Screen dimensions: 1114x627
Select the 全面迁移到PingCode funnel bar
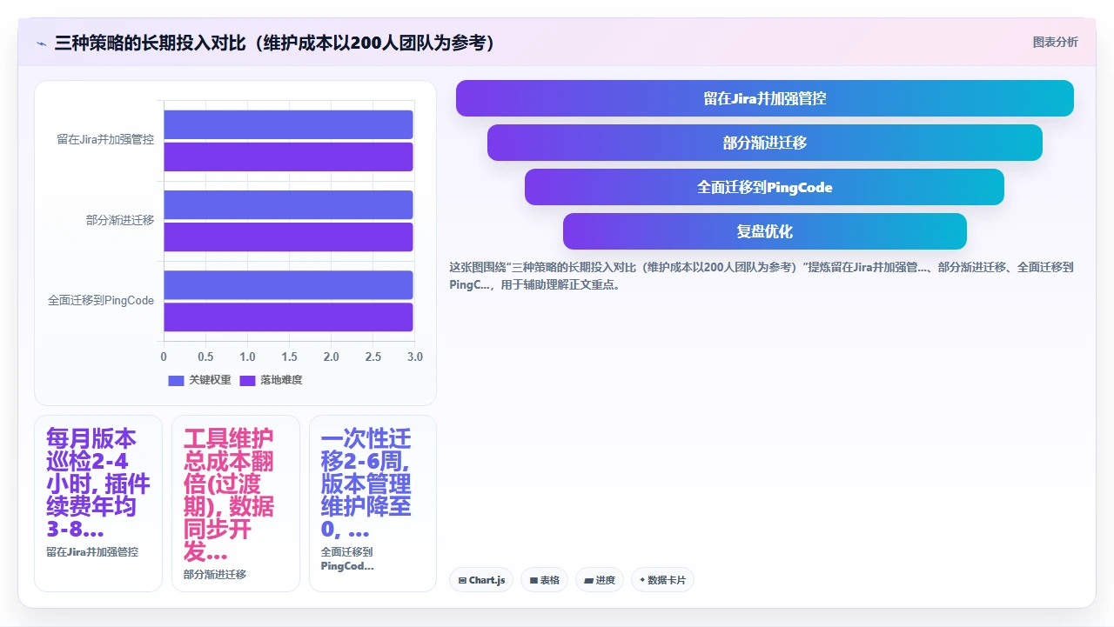click(764, 187)
